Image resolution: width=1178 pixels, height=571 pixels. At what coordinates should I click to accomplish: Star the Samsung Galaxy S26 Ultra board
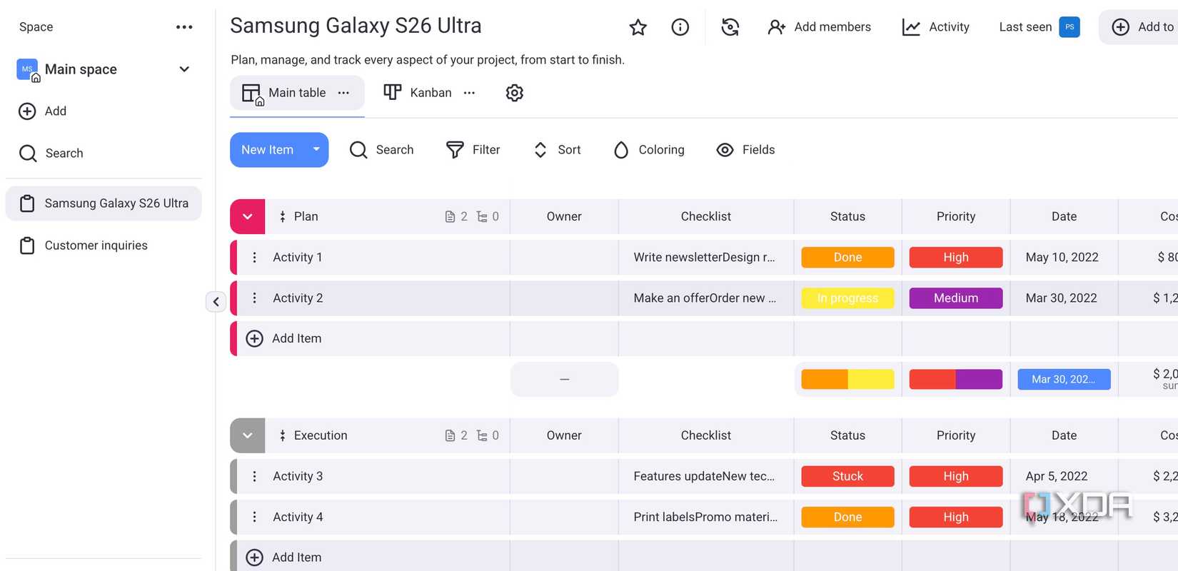pyautogui.click(x=638, y=27)
